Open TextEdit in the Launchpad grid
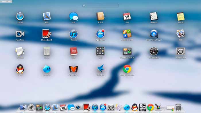 (20, 51)
